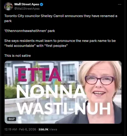
Task: Click the 'Ethennonnhawahstihnen' park text line
Action: [x=30, y=31]
